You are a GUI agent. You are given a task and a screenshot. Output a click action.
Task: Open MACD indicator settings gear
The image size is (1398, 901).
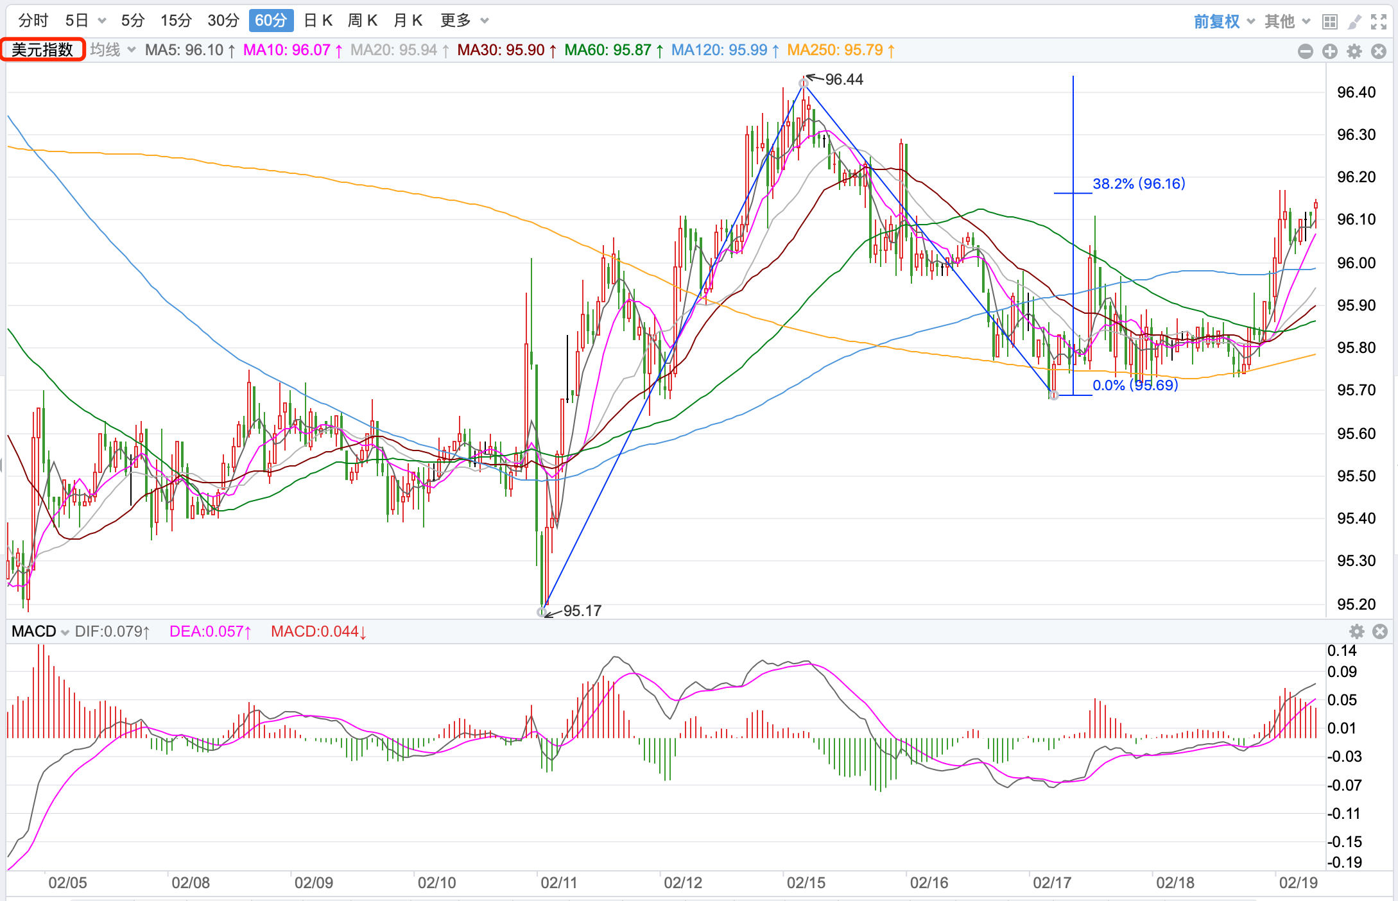click(1357, 631)
